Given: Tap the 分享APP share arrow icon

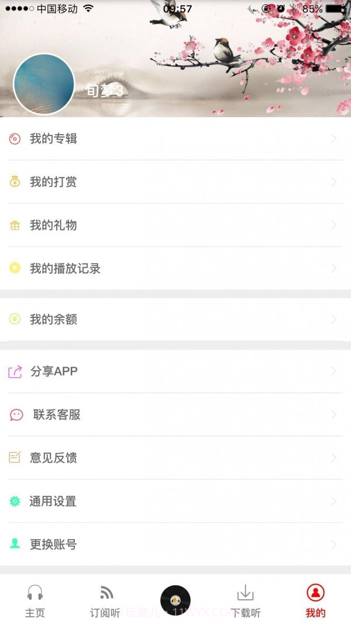Looking at the screenshot, I should (14, 371).
